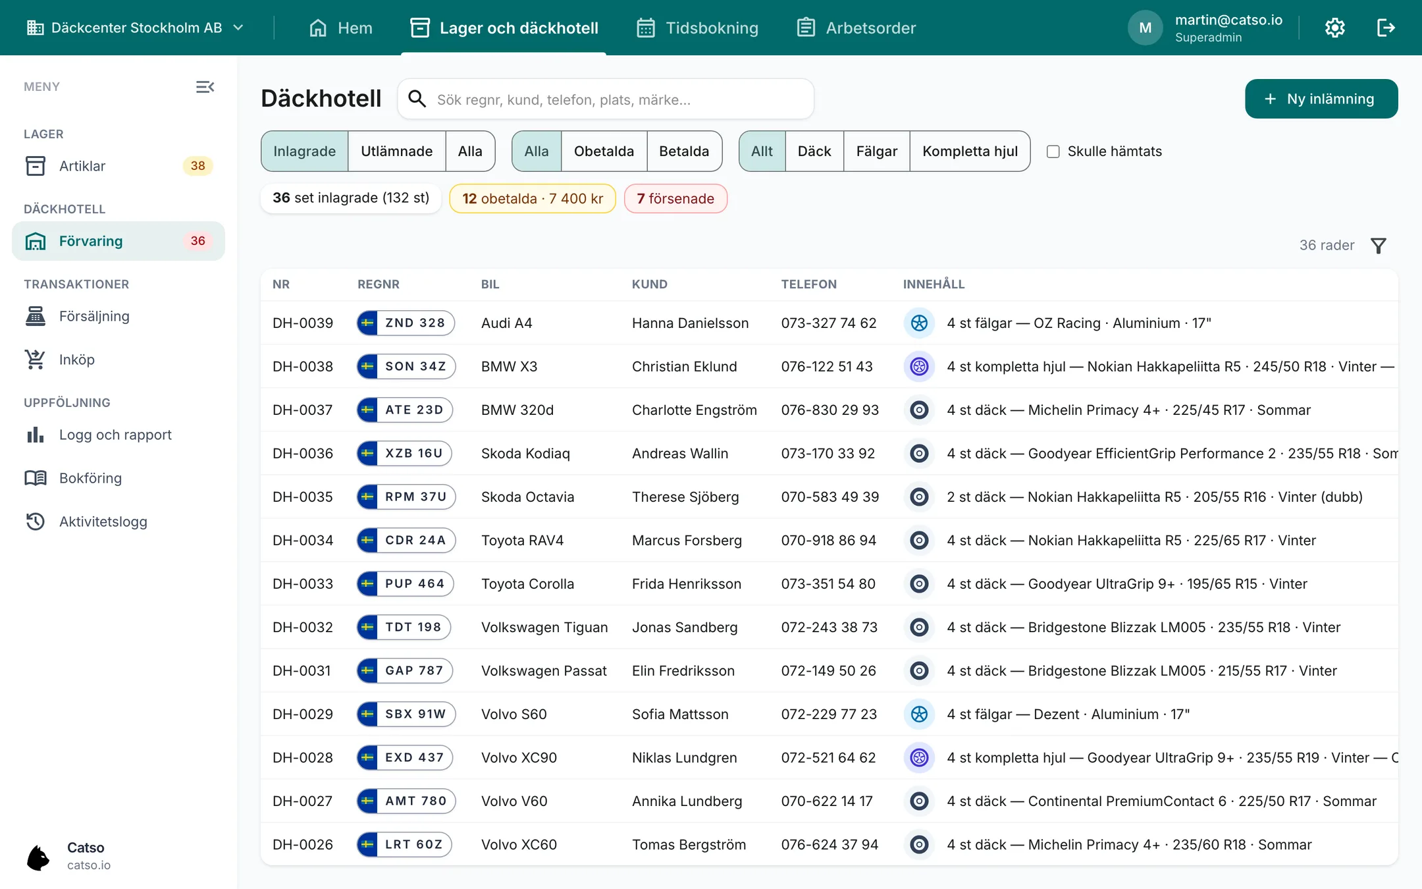The width and height of the screenshot is (1422, 889).
Task: Open Förvaring in sidebar
Action: [x=118, y=241]
